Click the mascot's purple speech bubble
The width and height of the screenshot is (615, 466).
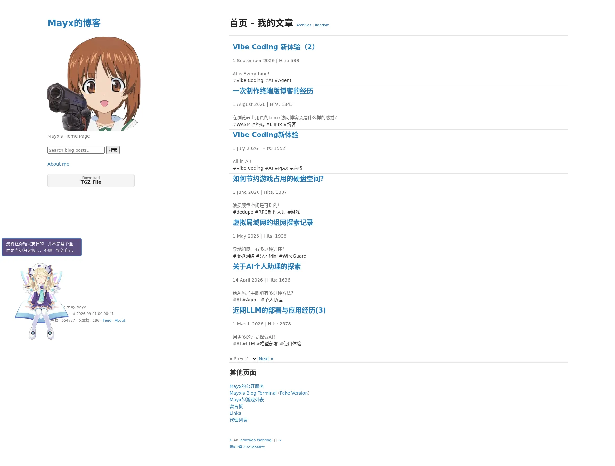pos(42,247)
